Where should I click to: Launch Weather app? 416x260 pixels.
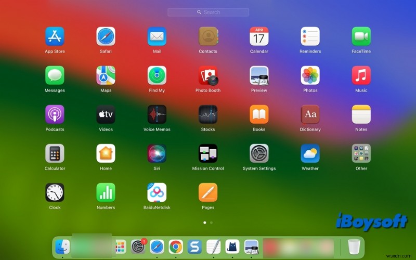click(x=310, y=153)
